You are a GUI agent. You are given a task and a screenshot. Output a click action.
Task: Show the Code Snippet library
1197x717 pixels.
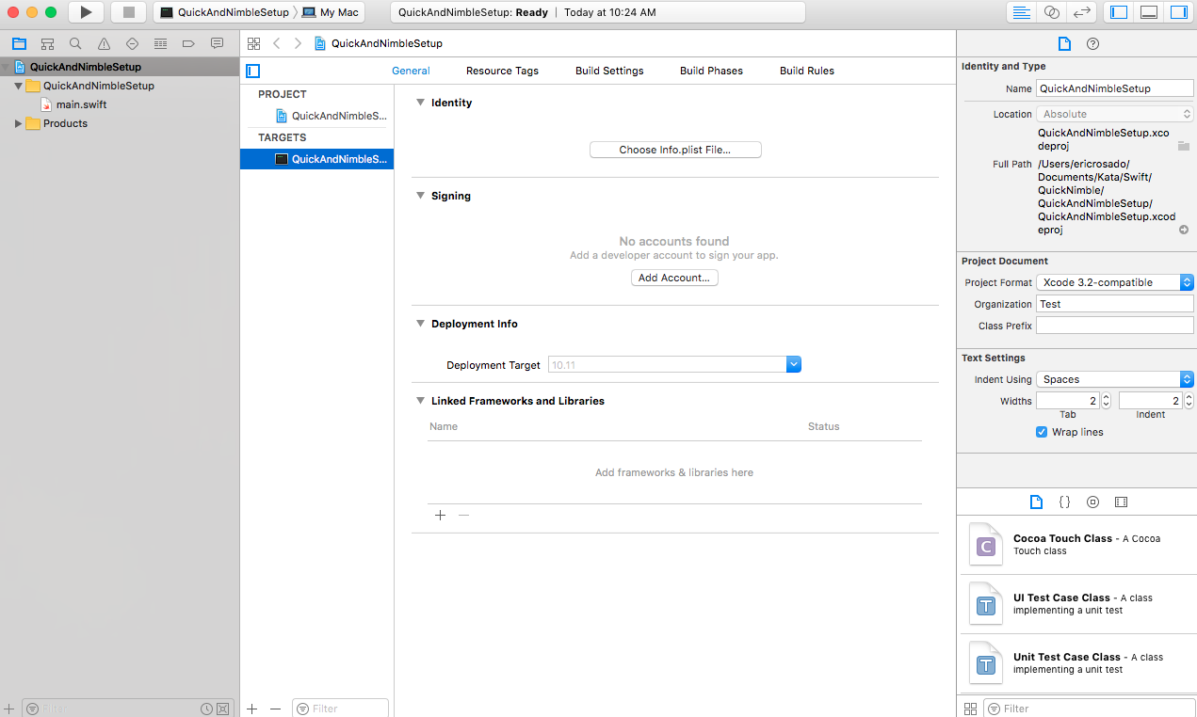coord(1064,502)
